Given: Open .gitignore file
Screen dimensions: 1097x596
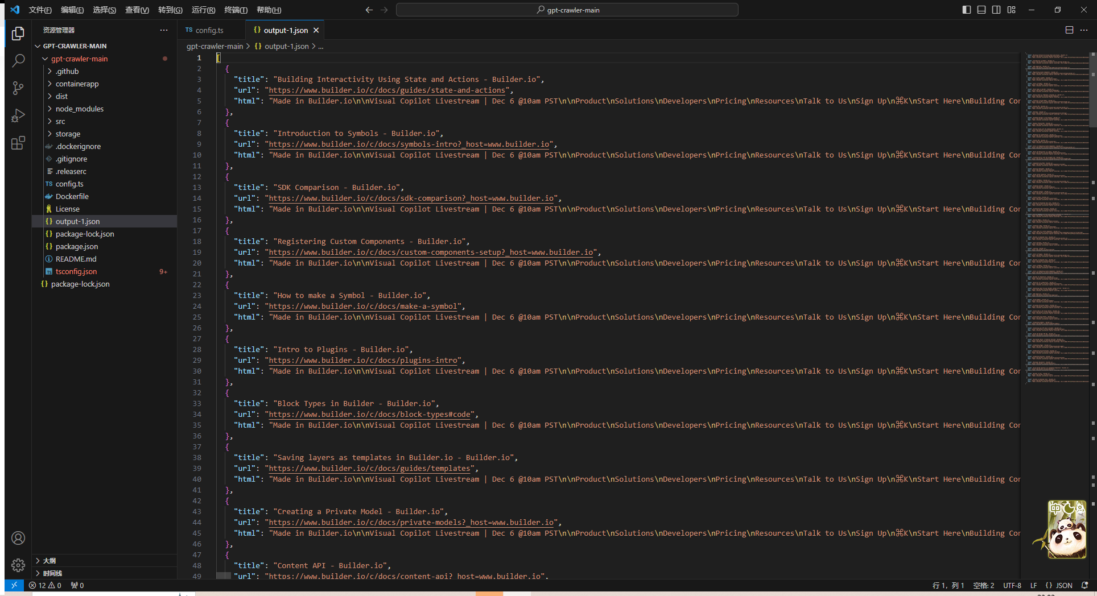Looking at the screenshot, I should pos(71,159).
